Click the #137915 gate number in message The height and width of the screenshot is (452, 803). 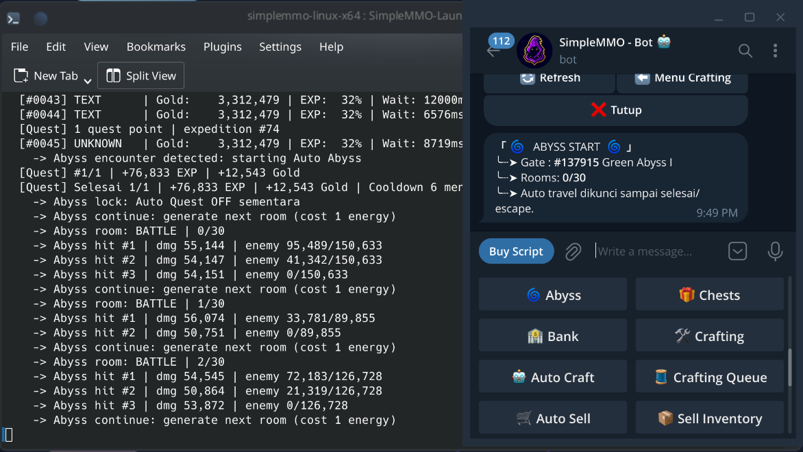576,163
